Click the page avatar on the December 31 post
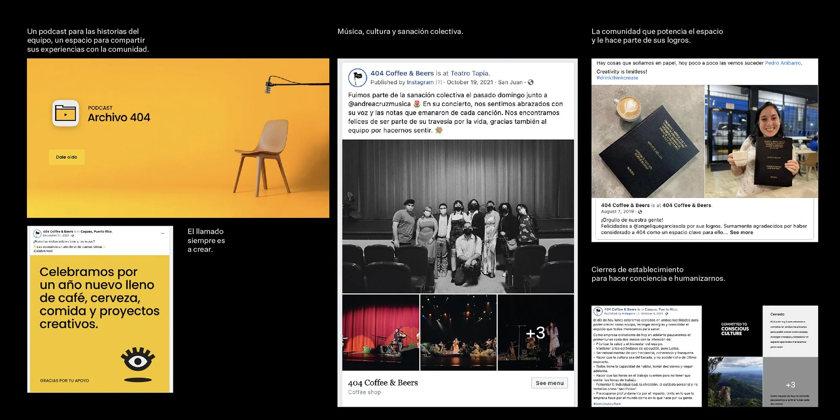Image resolution: width=840 pixels, height=420 pixels. point(37,233)
